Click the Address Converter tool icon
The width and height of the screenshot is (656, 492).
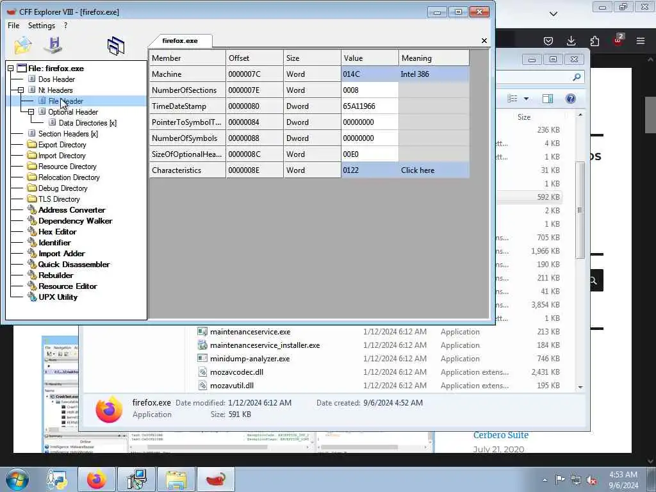pos(32,209)
